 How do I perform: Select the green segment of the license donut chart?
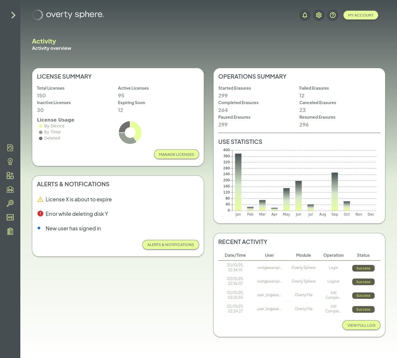[138, 128]
